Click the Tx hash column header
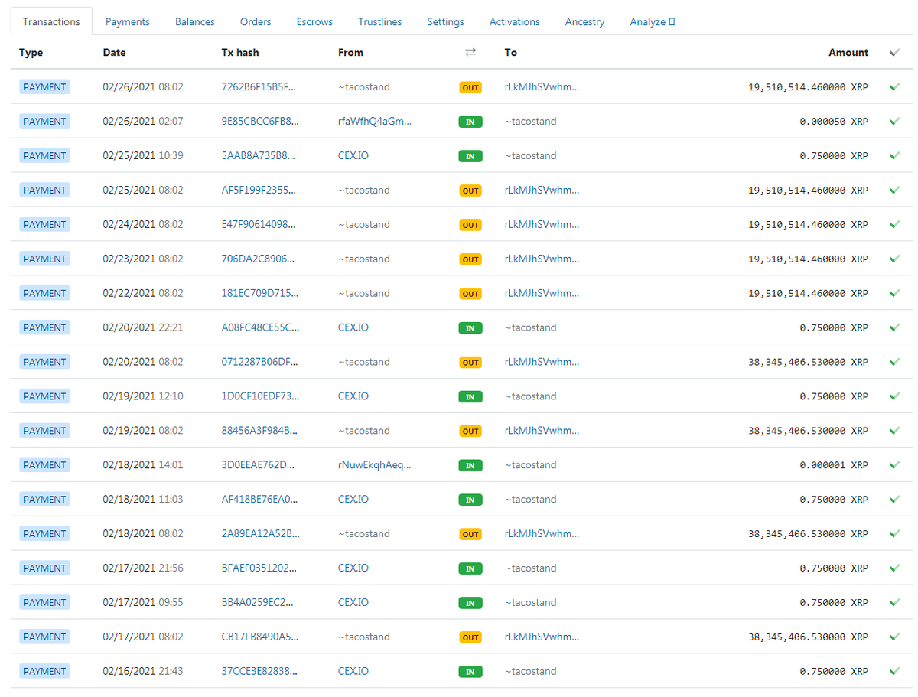Viewport: 918px width, 697px height. pos(240,53)
